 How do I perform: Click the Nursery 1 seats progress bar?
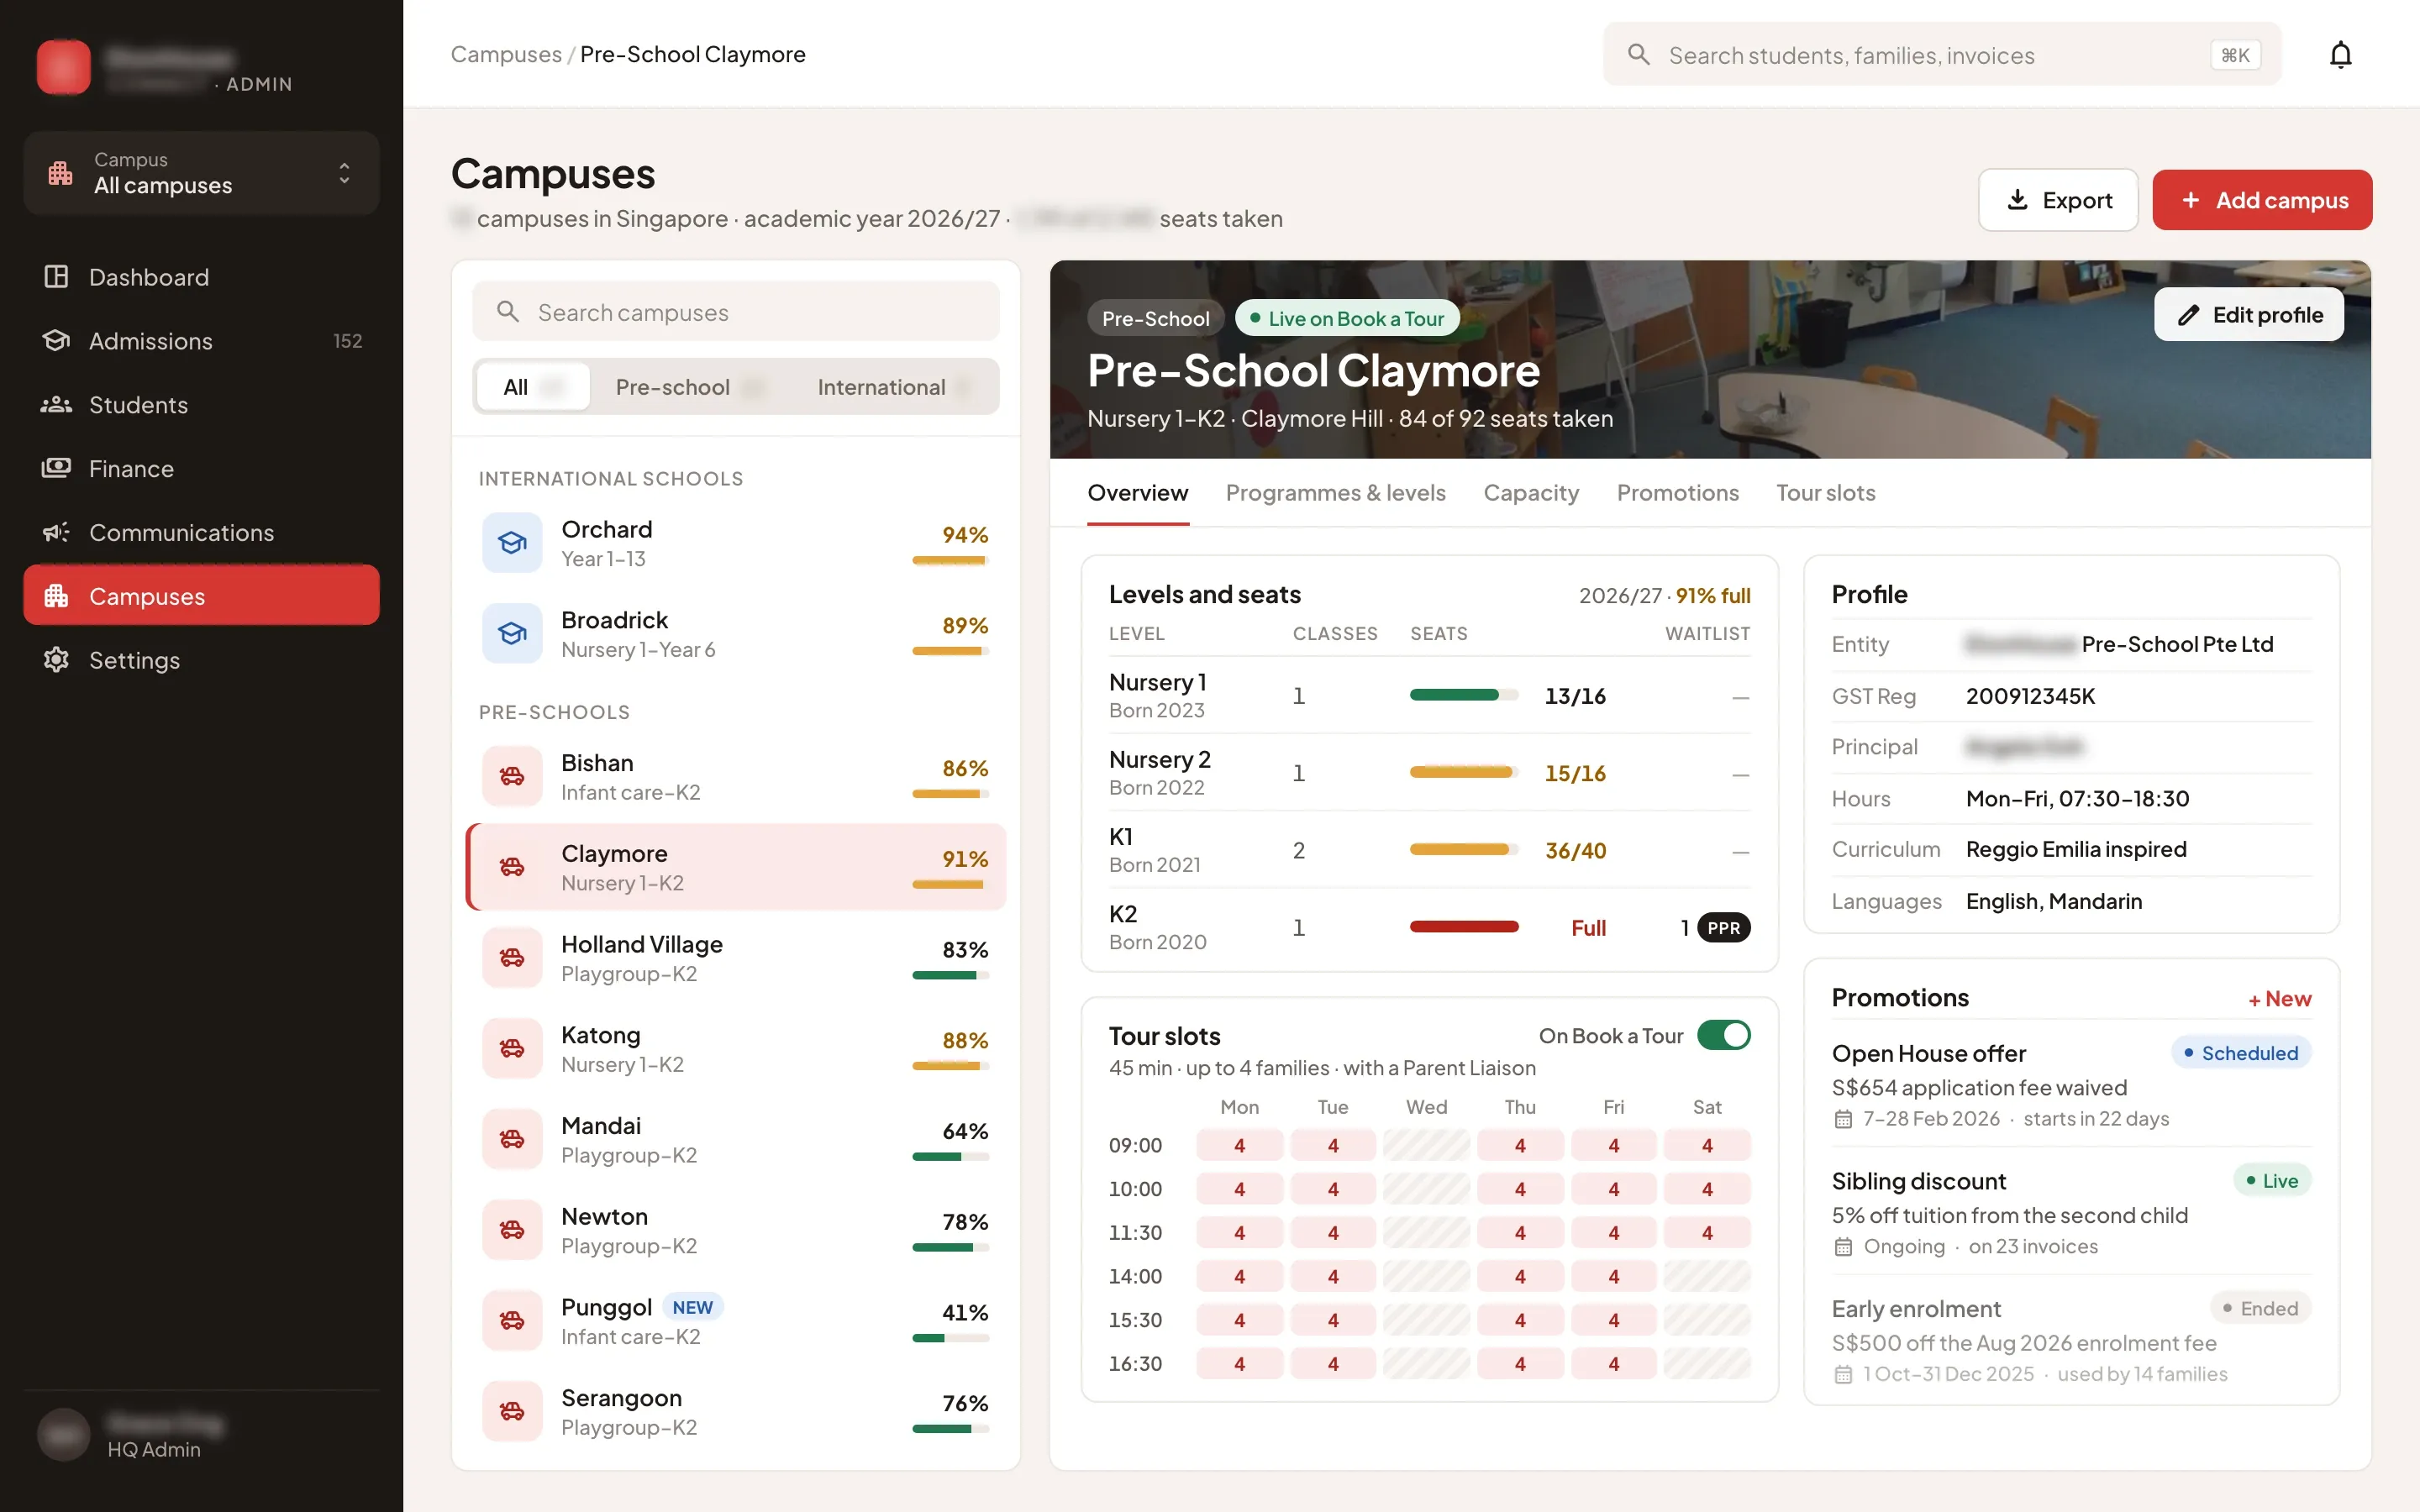(1463, 695)
